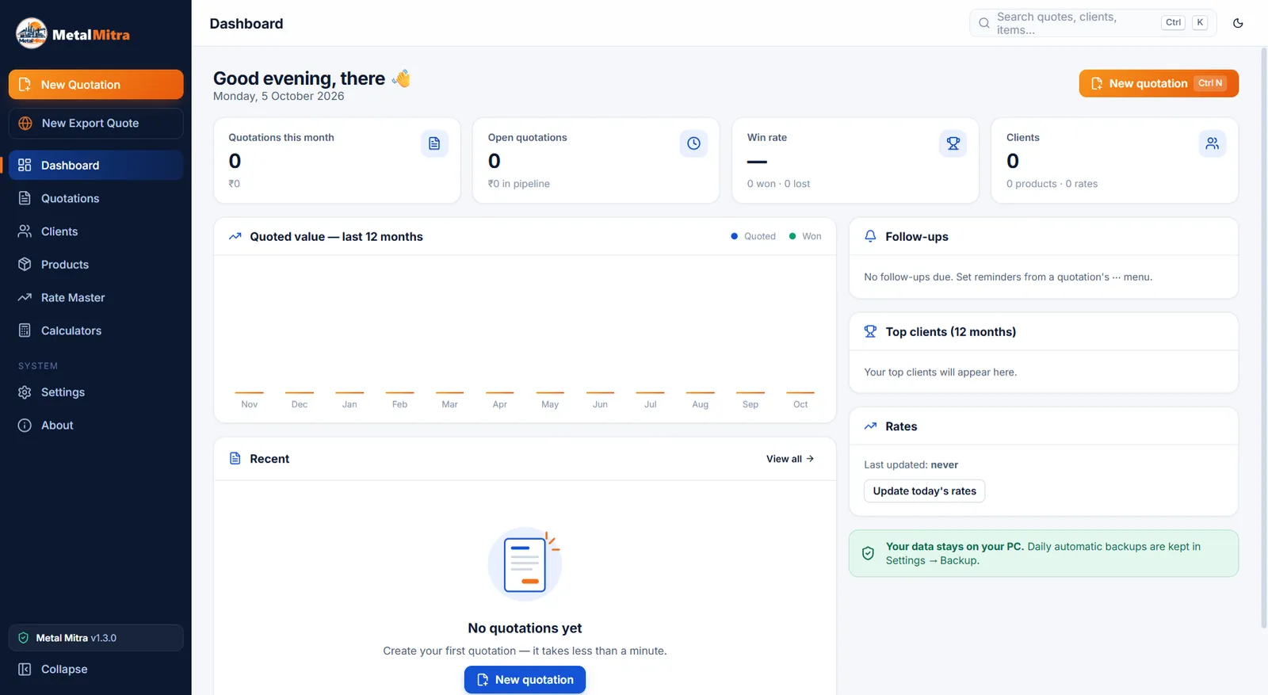The width and height of the screenshot is (1268, 695).
Task: Click the Follow-ups bell icon
Action: click(870, 236)
